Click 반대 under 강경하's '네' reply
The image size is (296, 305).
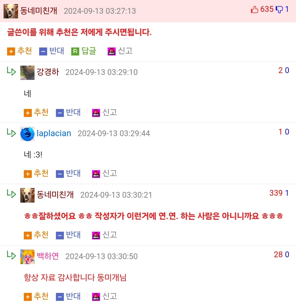[x=73, y=112]
